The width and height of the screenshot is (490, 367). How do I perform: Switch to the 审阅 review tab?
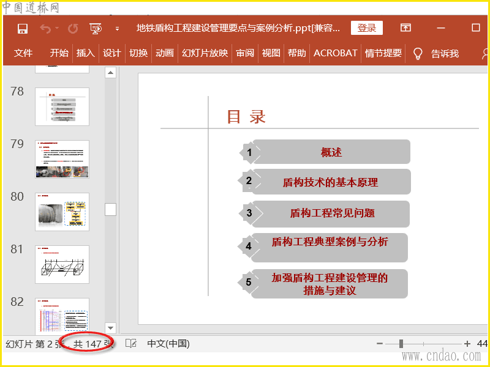pyautogui.click(x=244, y=53)
